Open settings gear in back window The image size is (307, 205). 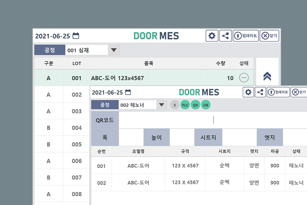tap(212, 36)
